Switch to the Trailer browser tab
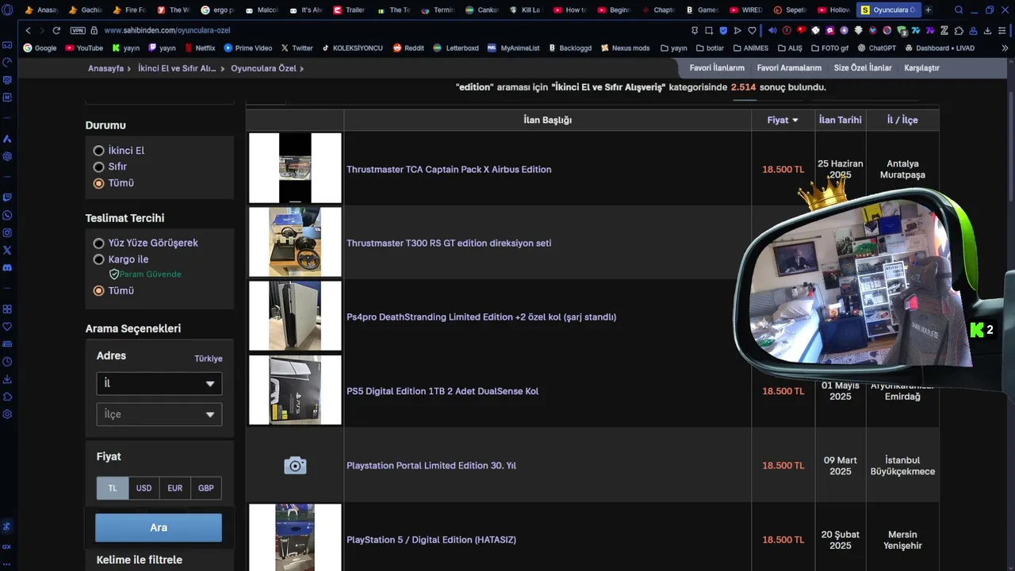The width and height of the screenshot is (1015, 571). [x=349, y=10]
